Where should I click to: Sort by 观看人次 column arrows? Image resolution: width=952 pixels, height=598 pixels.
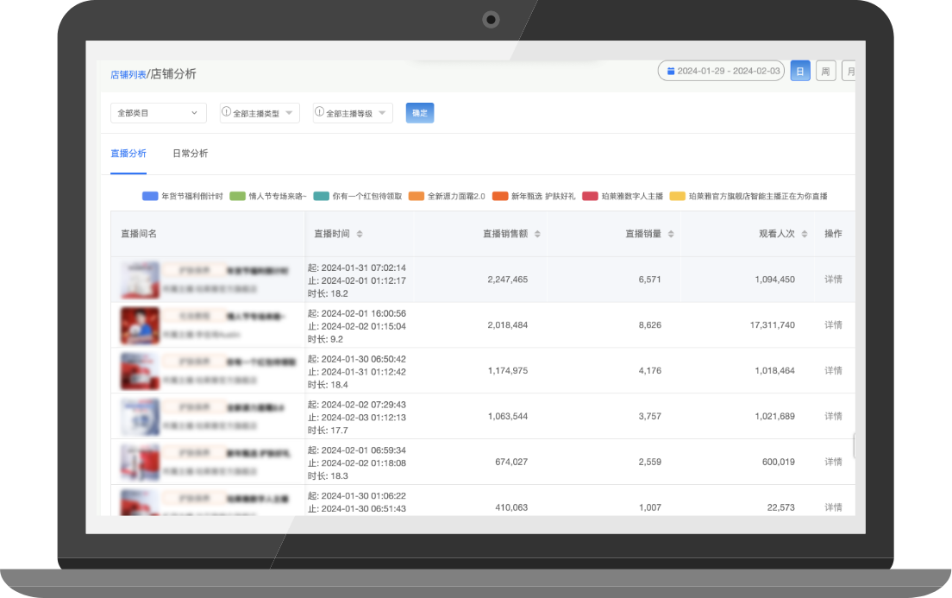pyautogui.click(x=805, y=234)
